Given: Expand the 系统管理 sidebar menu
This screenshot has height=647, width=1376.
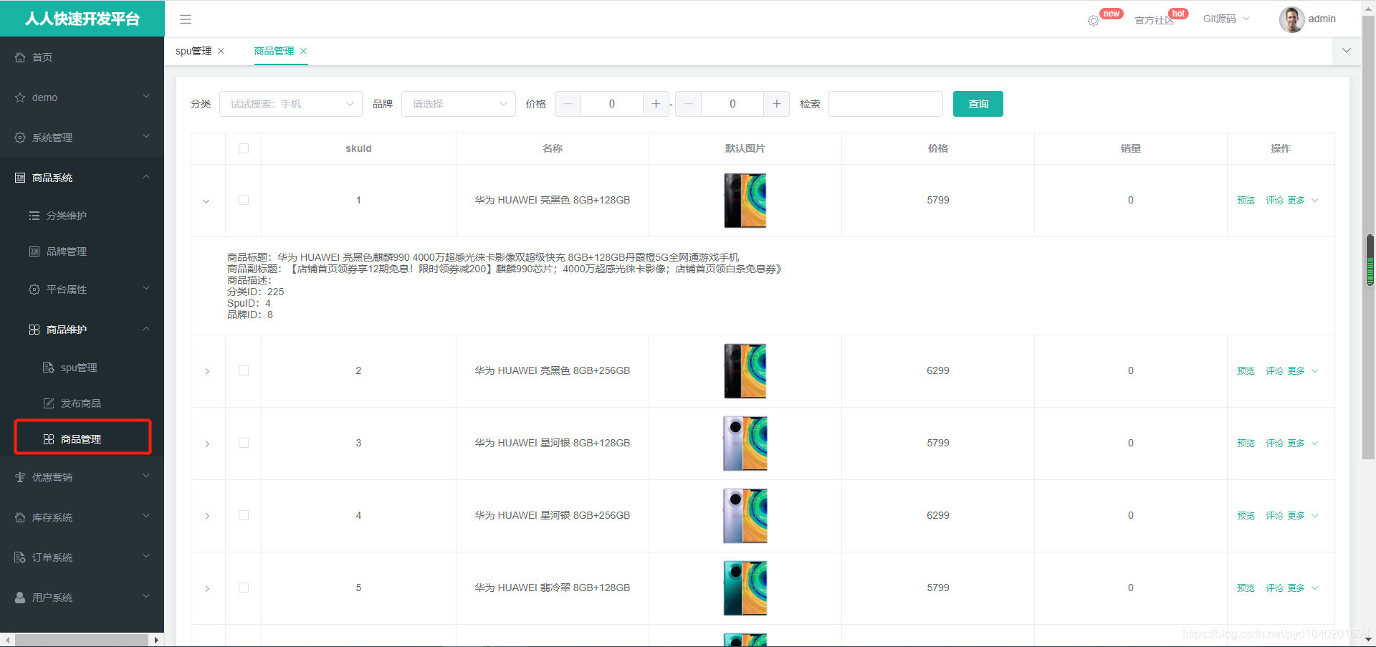Looking at the screenshot, I should [82, 138].
